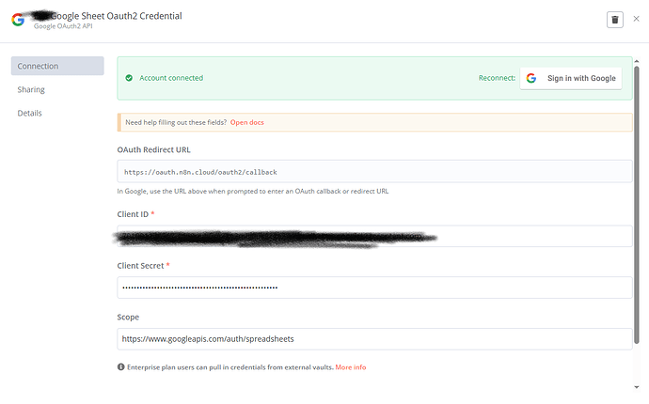Click the info icon beside Enterprise plan note
The height and width of the screenshot is (404, 649).
tap(120, 366)
